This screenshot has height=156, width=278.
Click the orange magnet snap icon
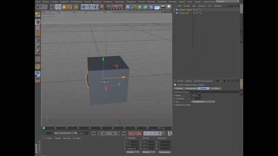(x=38, y=67)
